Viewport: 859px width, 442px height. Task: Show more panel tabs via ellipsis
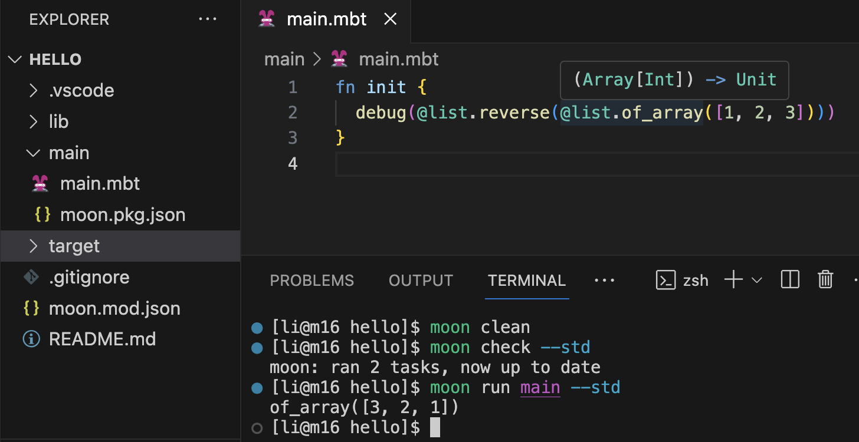(604, 281)
